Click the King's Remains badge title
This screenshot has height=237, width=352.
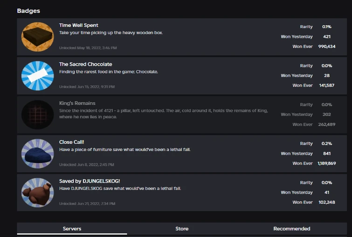(x=77, y=103)
